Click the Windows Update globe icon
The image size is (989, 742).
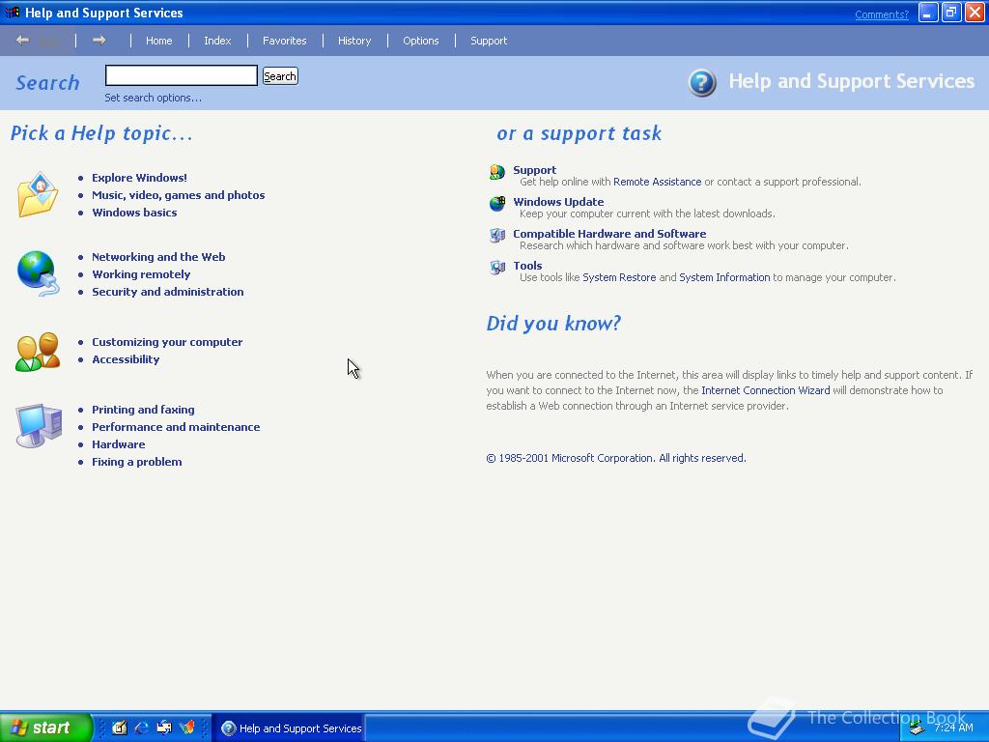pyautogui.click(x=497, y=204)
